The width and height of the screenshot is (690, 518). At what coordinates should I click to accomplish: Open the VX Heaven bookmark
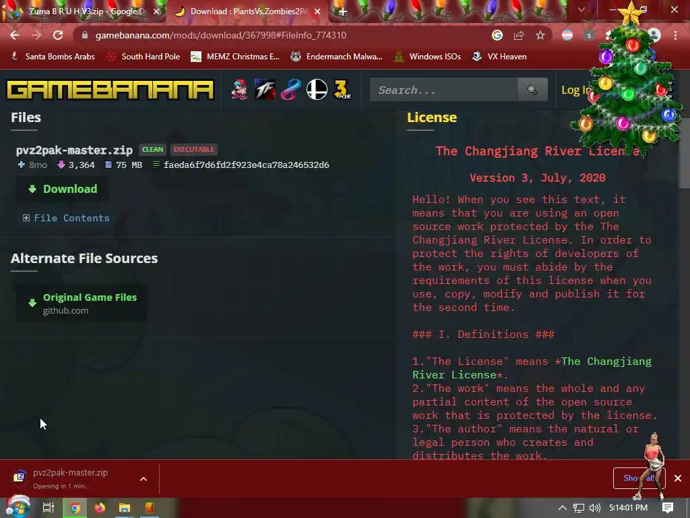pyautogui.click(x=499, y=57)
